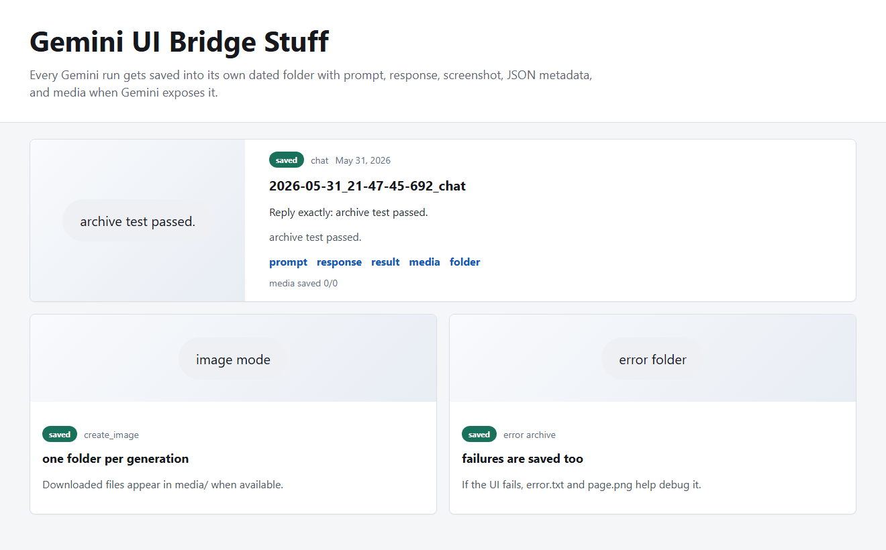Image resolution: width=886 pixels, height=550 pixels.
Task: Select the 'one folder per generation' heading
Action: [x=115, y=459]
